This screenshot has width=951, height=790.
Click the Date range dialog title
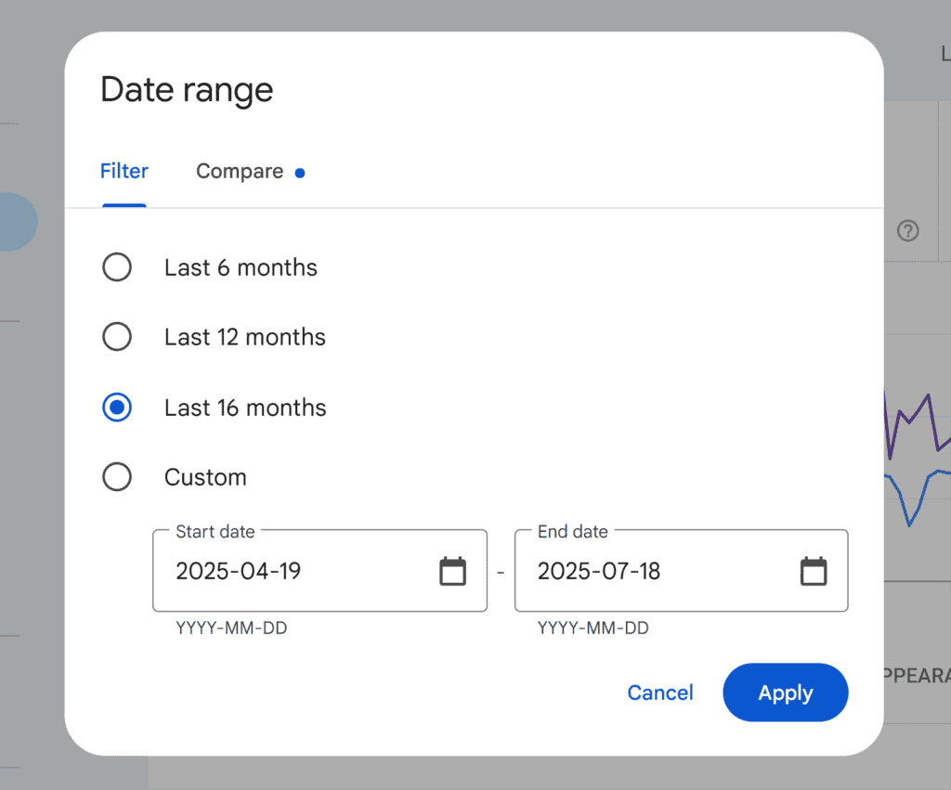point(186,89)
